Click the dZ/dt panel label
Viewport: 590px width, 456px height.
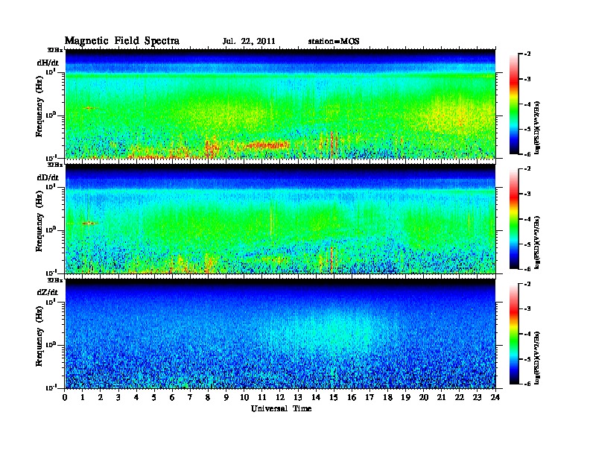pyautogui.click(x=48, y=292)
